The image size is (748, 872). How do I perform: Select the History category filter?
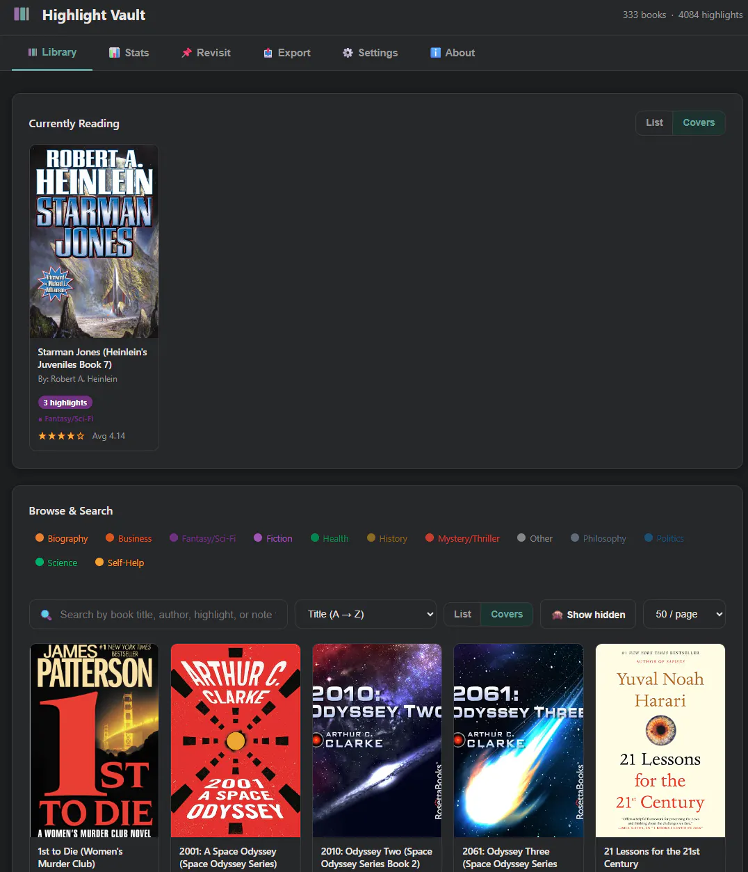coord(387,538)
